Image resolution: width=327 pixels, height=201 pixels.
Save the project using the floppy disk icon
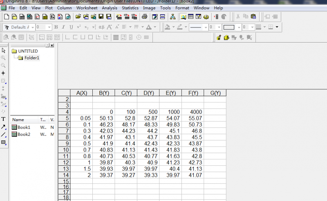point(101,17)
